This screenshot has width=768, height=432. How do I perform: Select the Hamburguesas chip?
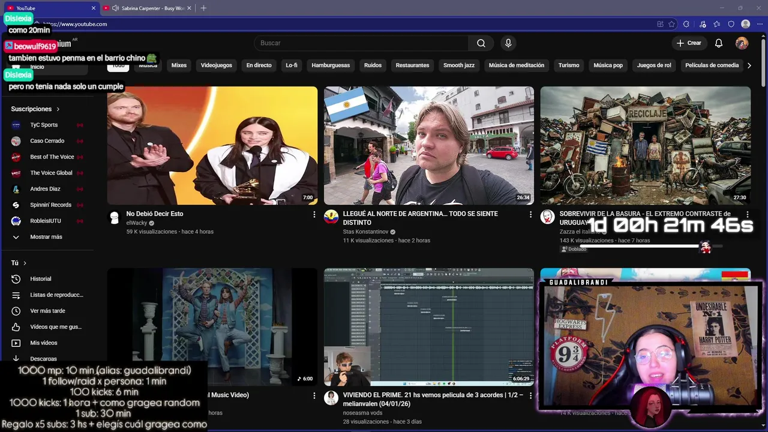point(331,65)
